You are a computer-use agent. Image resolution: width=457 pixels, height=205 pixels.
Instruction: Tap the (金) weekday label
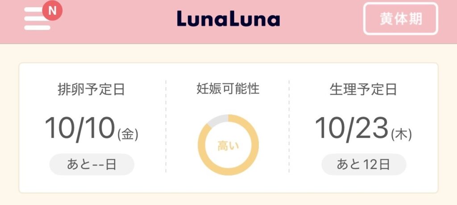128,134
